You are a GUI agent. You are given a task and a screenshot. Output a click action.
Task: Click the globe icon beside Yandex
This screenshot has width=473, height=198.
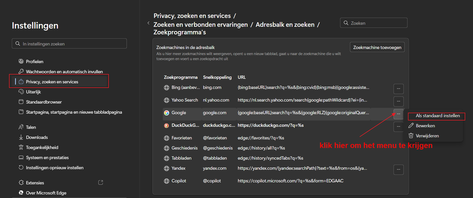(166, 169)
